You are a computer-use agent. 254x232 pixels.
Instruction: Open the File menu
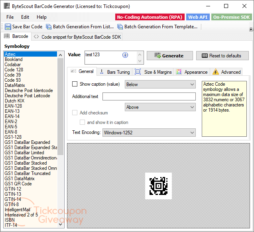[x=10, y=17]
